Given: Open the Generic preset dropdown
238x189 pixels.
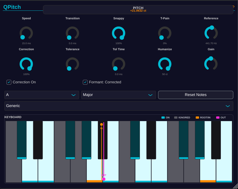Looking at the screenshot, I should (x=119, y=106).
